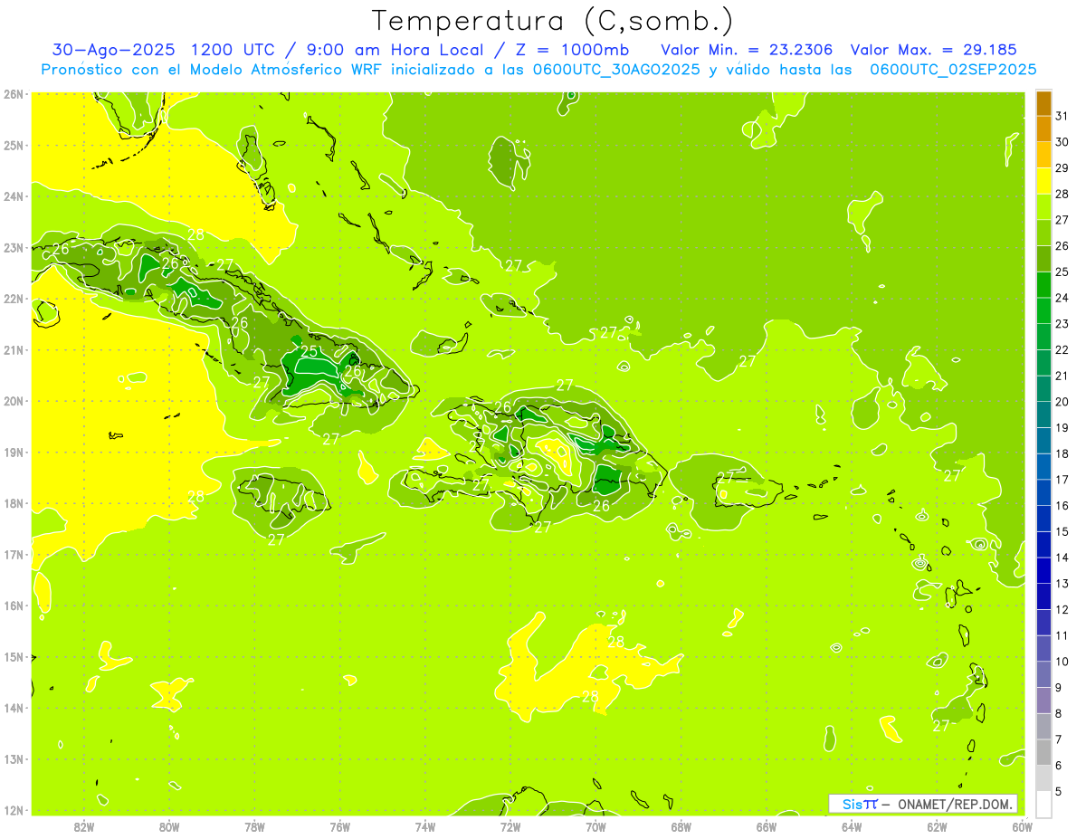Select the 17N latitude label
The width and height of the screenshot is (1086, 839).
coord(13,554)
